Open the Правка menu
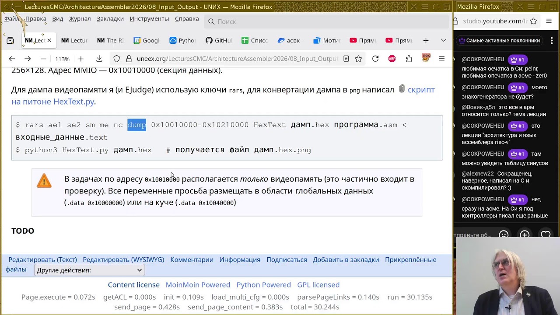The image size is (560, 315). pos(36,19)
